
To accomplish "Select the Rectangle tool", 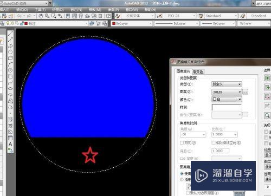I will coord(10,58).
